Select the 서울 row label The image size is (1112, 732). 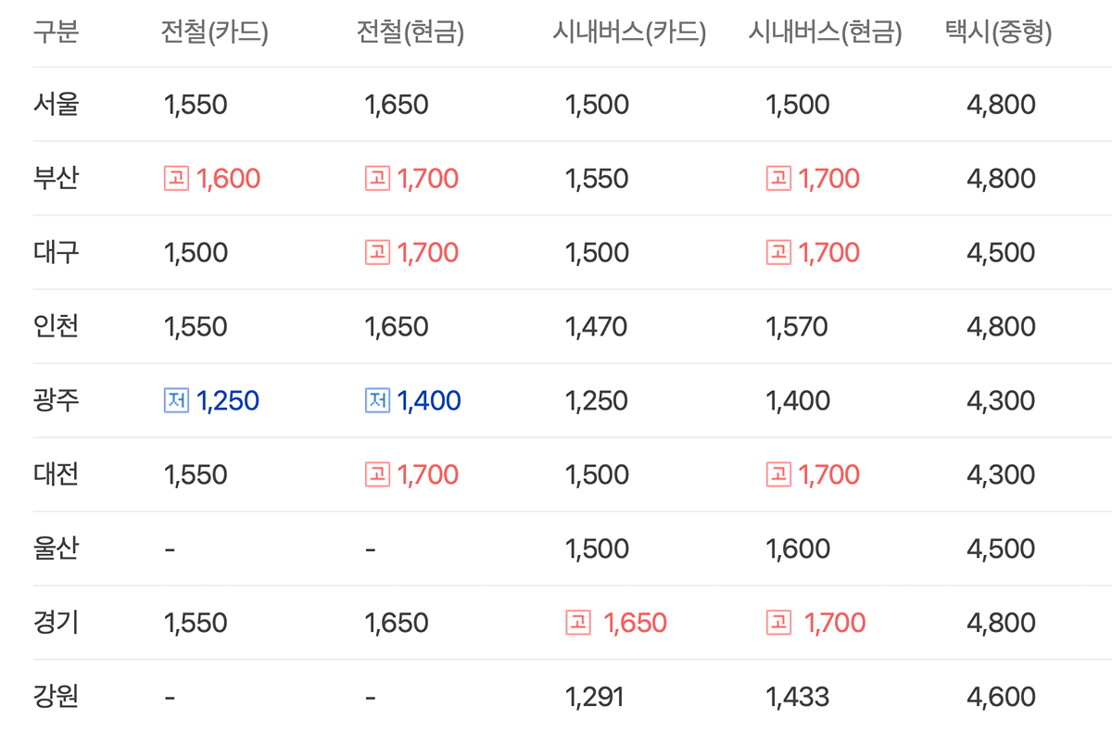pyautogui.click(x=57, y=104)
